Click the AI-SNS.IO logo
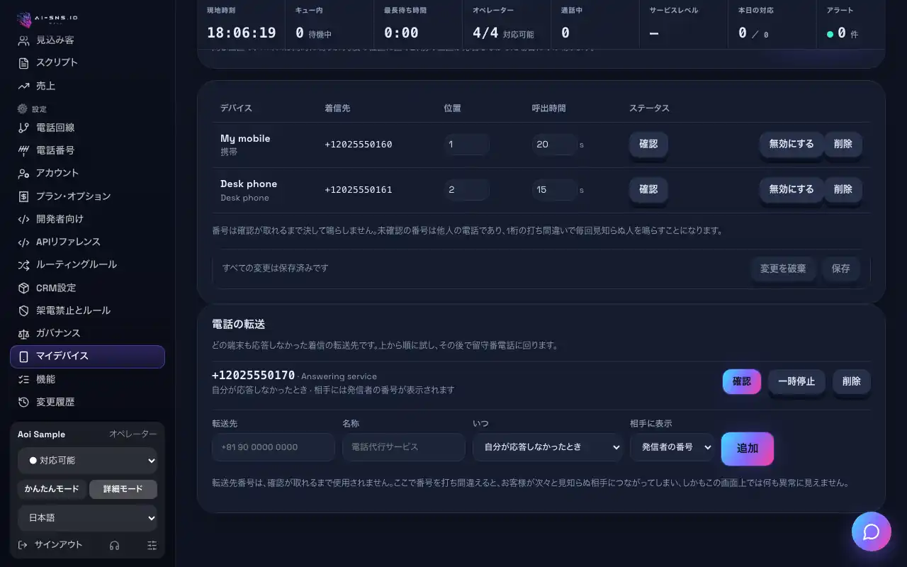Viewport: 907px width, 567px height. tap(47, 19)
